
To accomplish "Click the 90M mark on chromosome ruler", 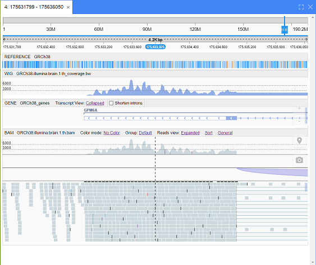I will tap(147, 29).
